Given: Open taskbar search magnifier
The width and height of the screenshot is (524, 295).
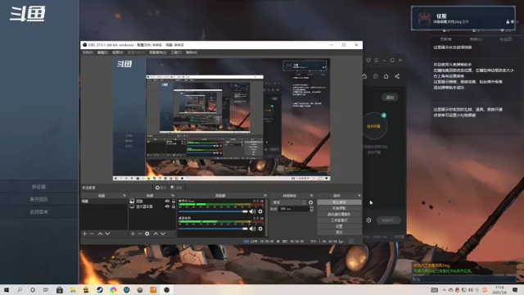Looking at the screenshot, I should pos(20,290).
